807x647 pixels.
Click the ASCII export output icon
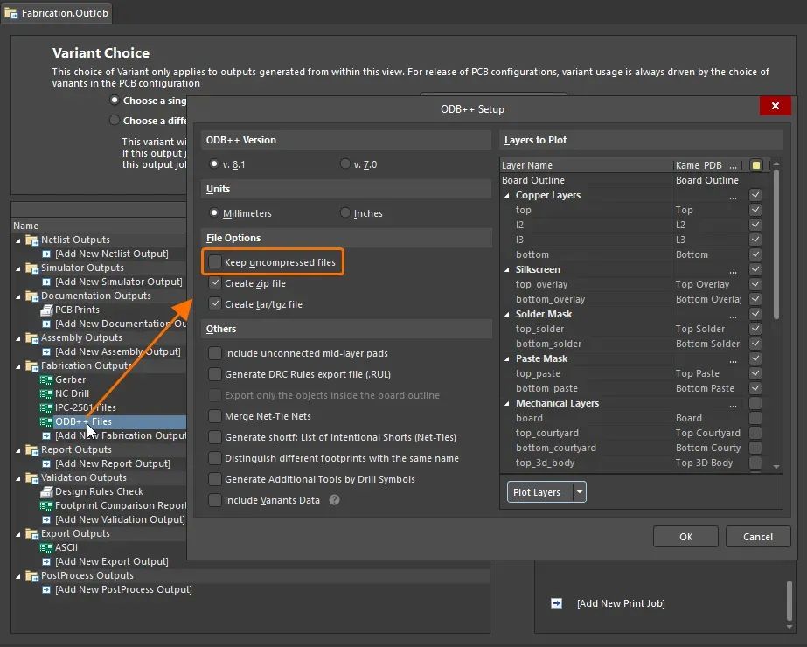tap(46, 547)
